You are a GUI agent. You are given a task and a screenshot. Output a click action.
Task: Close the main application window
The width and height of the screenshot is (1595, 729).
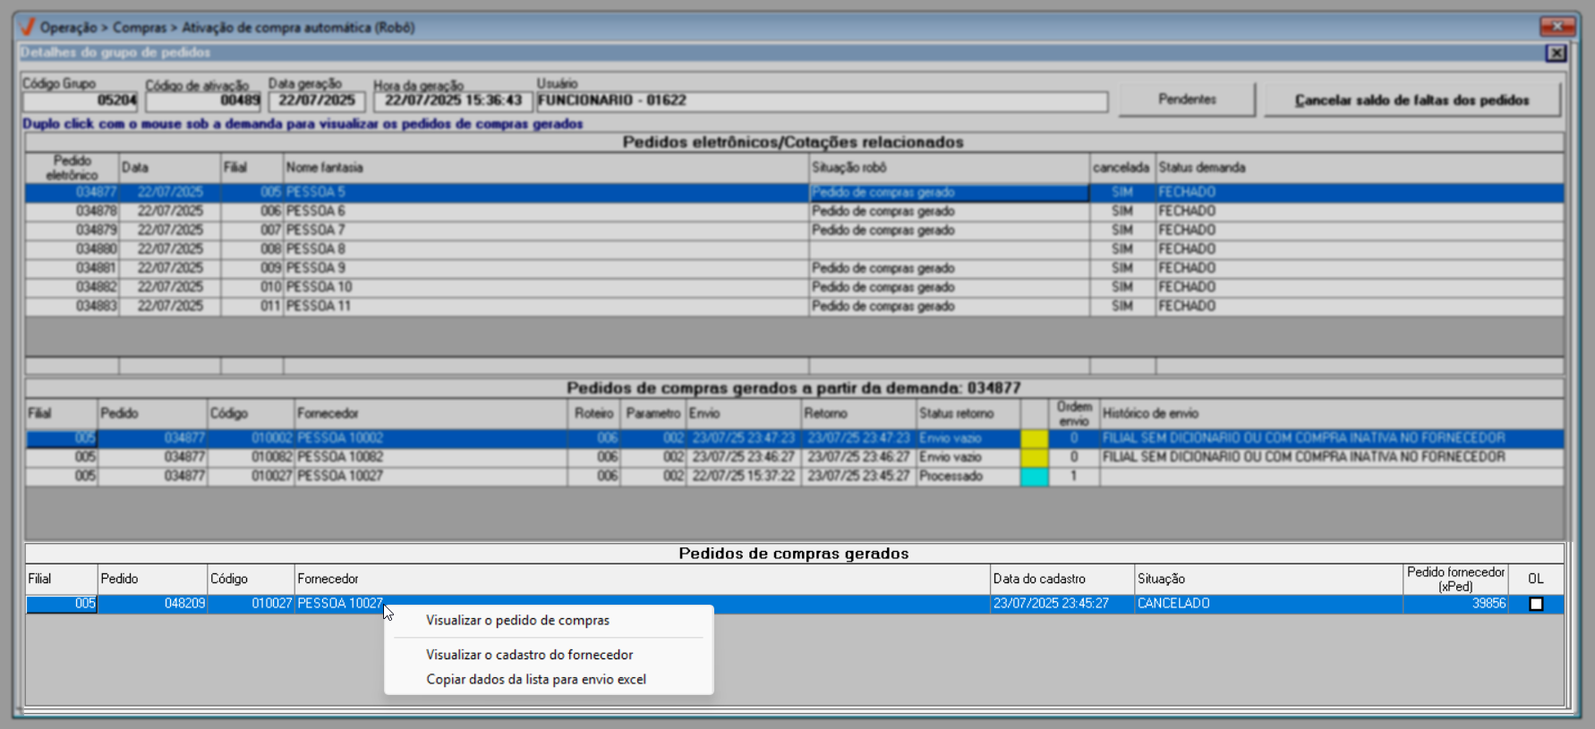(1557, 27)
